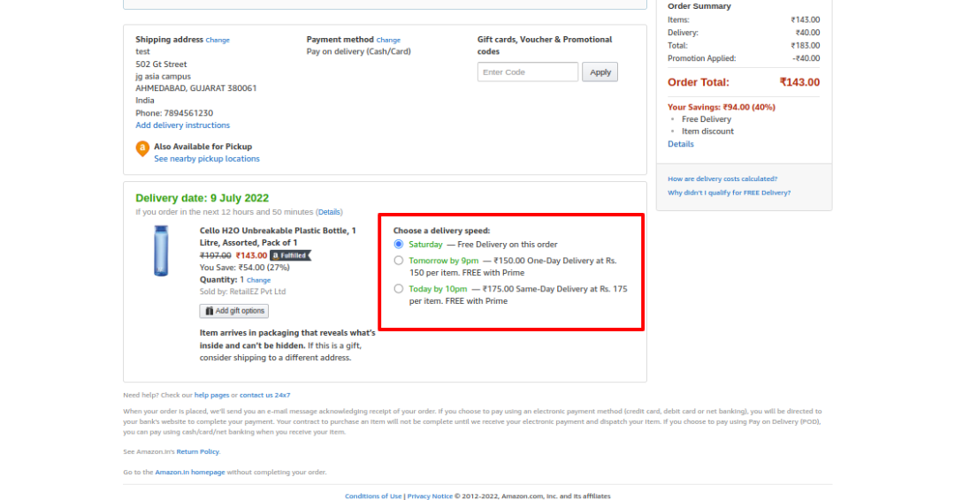Select Saturday free delivery option
The width and height of the screenshot is (955, 500).
tap(398, 244)
